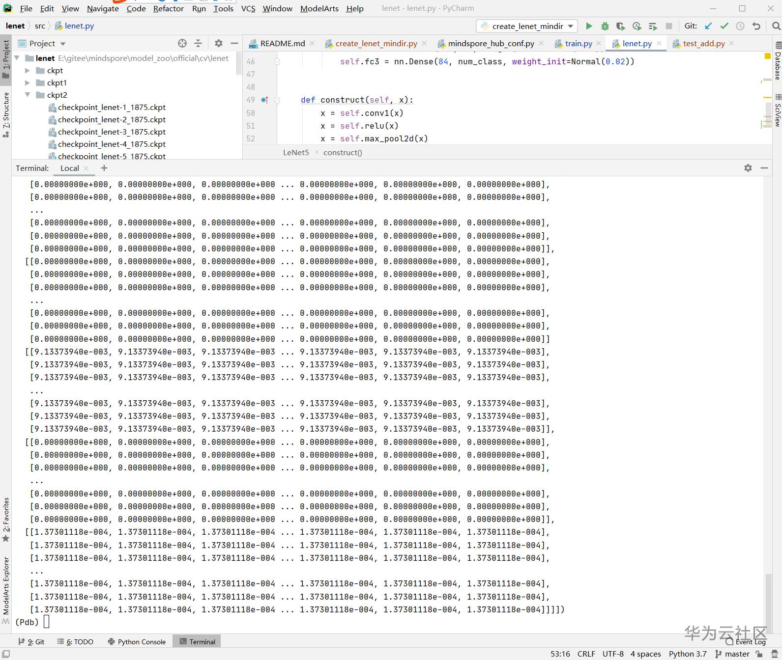Open the ModelArts menu
The width and height of the screenshot is (782, 660).
coord(319,8)
